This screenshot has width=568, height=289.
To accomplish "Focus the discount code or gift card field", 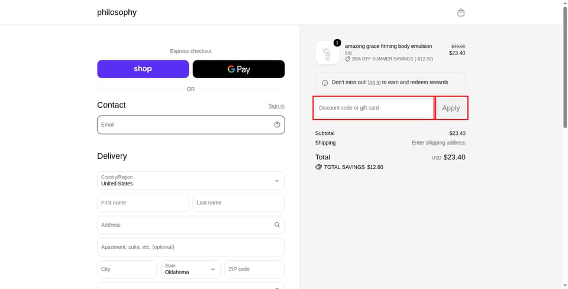I will coord(374,108).
